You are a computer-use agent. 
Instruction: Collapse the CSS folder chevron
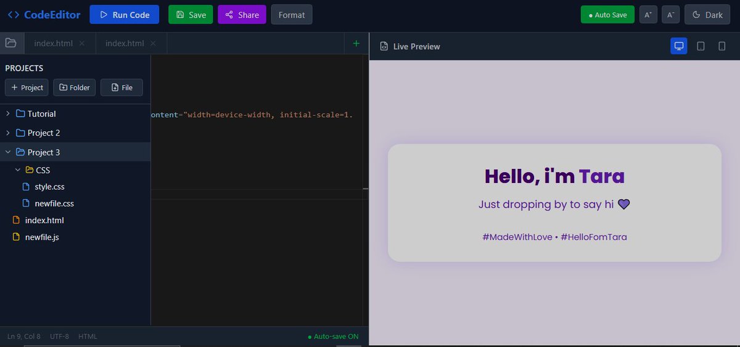click(x=18, y=170)
